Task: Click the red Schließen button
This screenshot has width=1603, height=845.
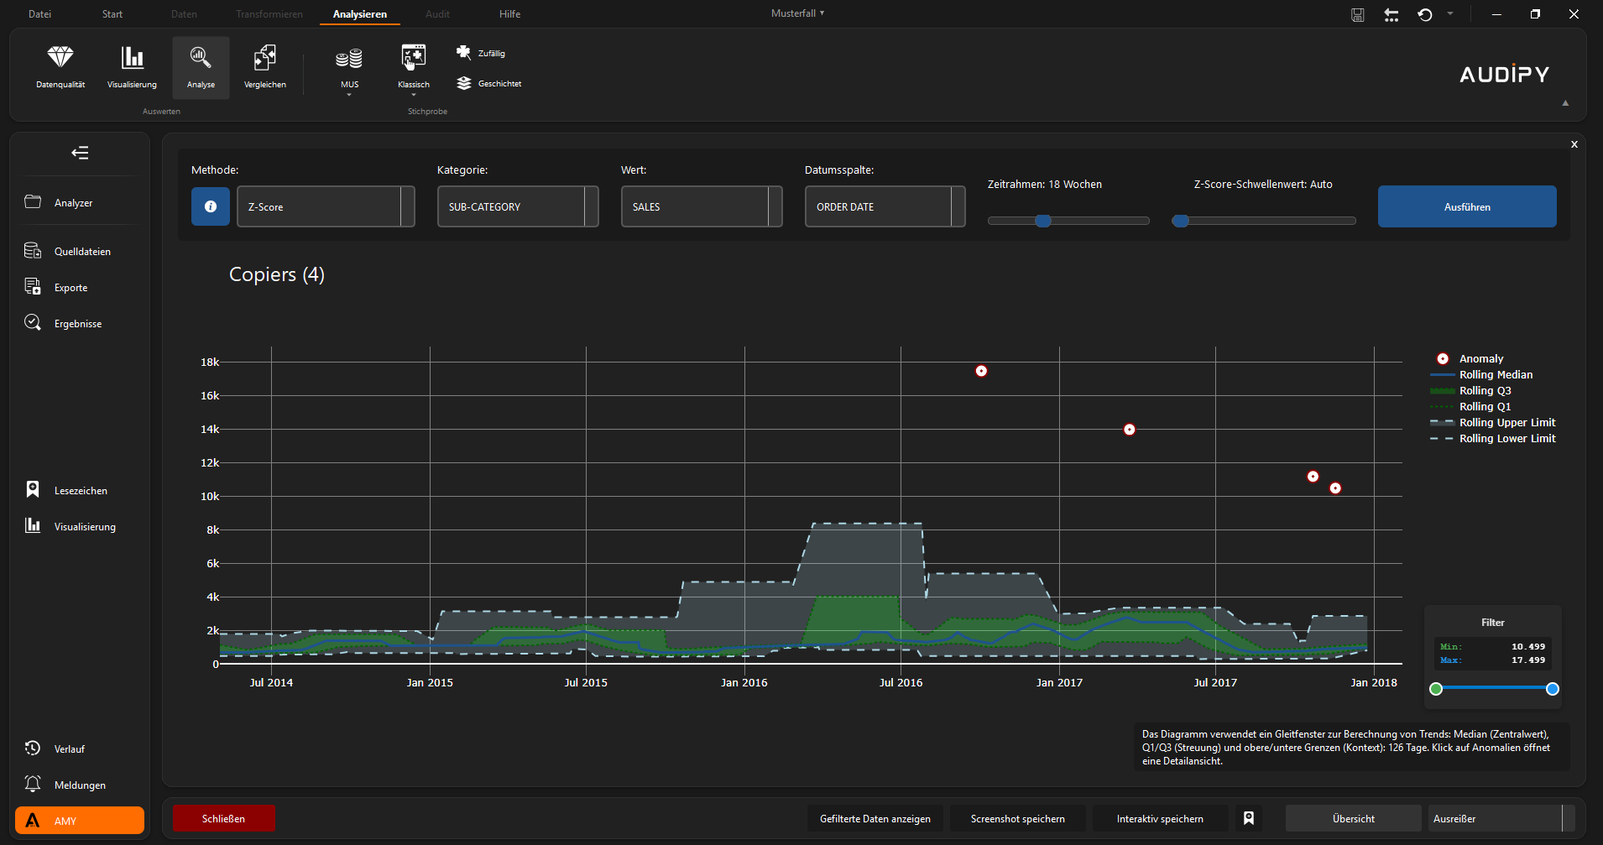Action: click(x=223, y=818)
